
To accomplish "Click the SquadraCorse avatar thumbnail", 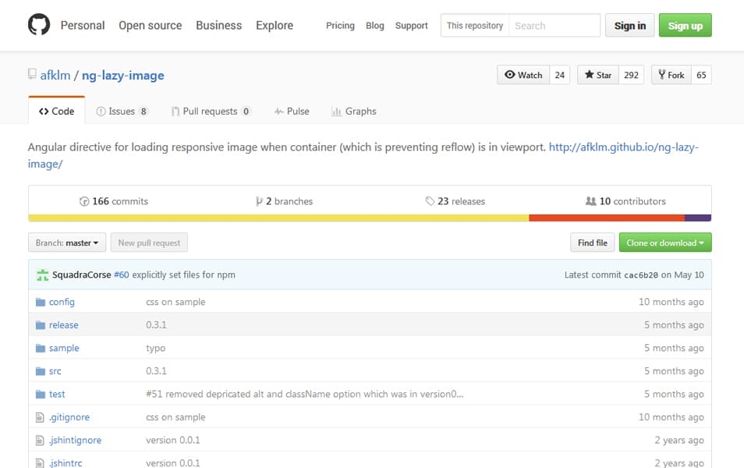I will (x=42, y=275).
